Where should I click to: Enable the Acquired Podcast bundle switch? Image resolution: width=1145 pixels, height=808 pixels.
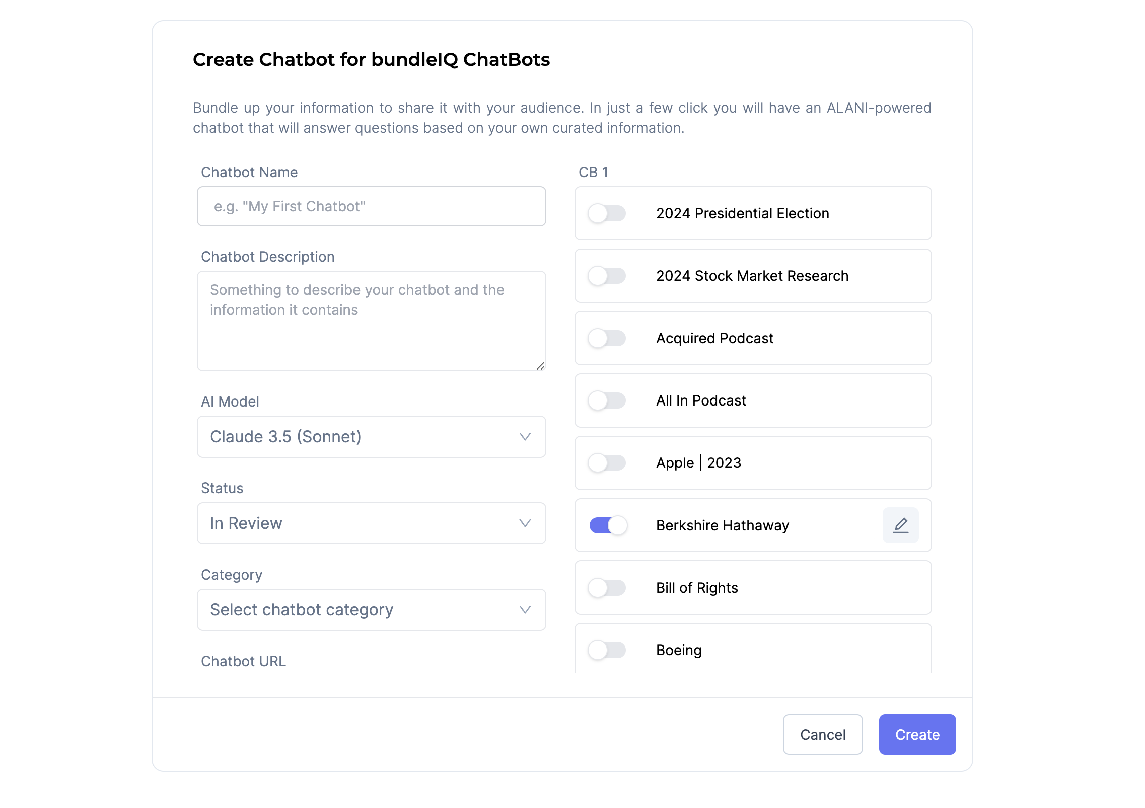click(607, 338)
